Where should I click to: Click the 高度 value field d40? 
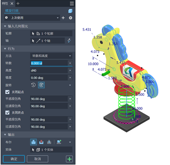(49, 70)
